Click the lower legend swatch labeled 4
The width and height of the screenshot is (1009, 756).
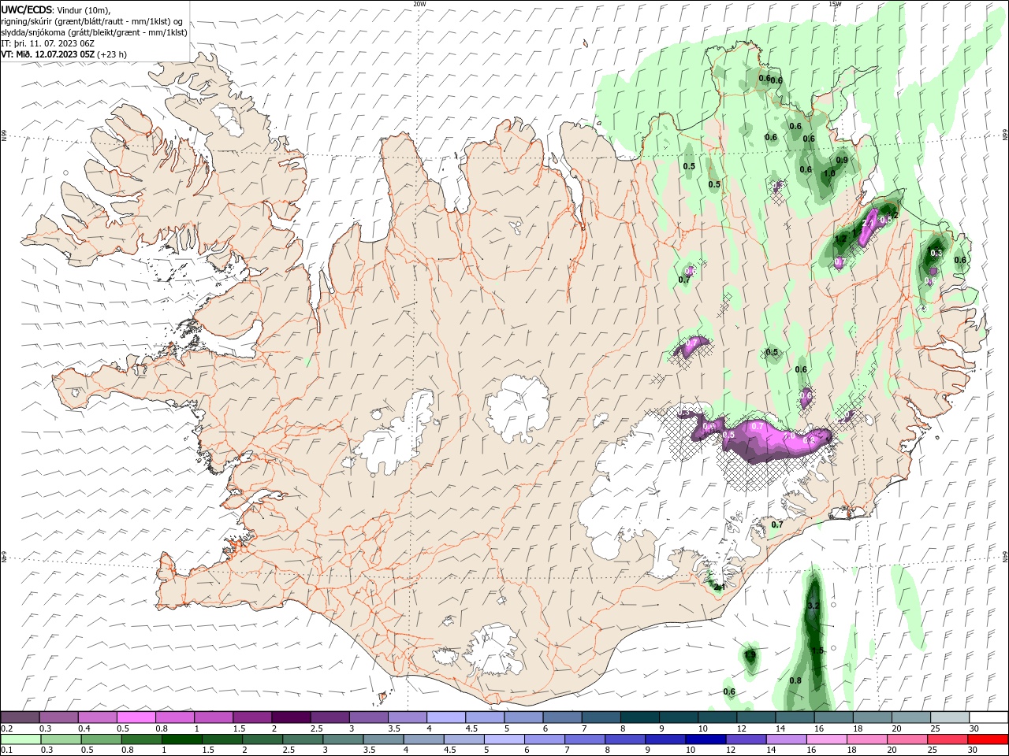tap(423, 739)
